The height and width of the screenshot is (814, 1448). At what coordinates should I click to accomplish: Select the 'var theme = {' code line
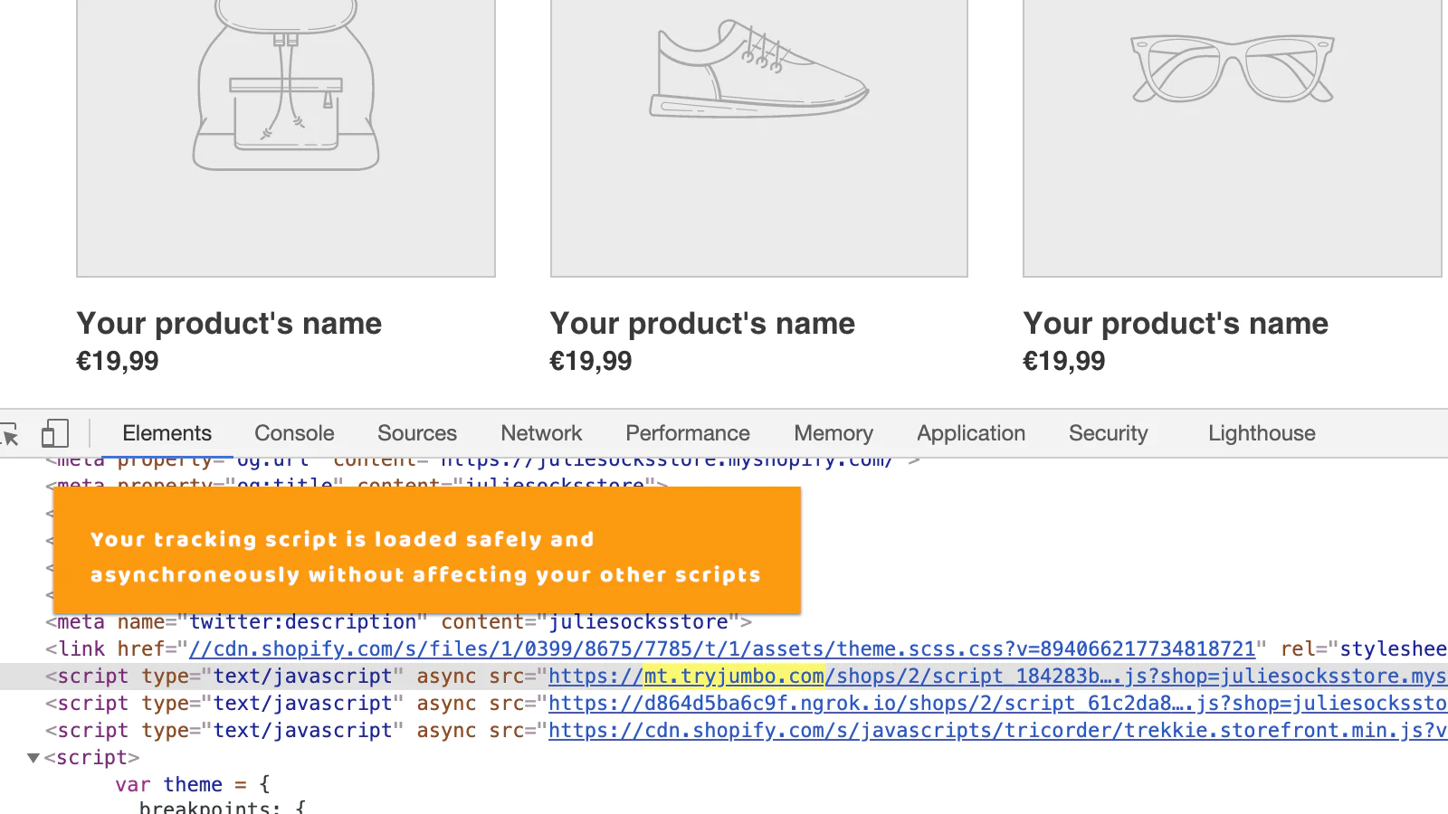pos(192,785)
